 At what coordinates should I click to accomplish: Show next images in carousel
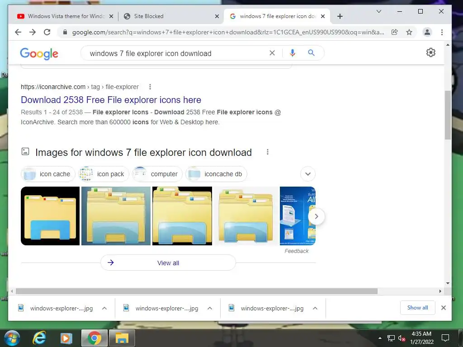click(316, 216)
